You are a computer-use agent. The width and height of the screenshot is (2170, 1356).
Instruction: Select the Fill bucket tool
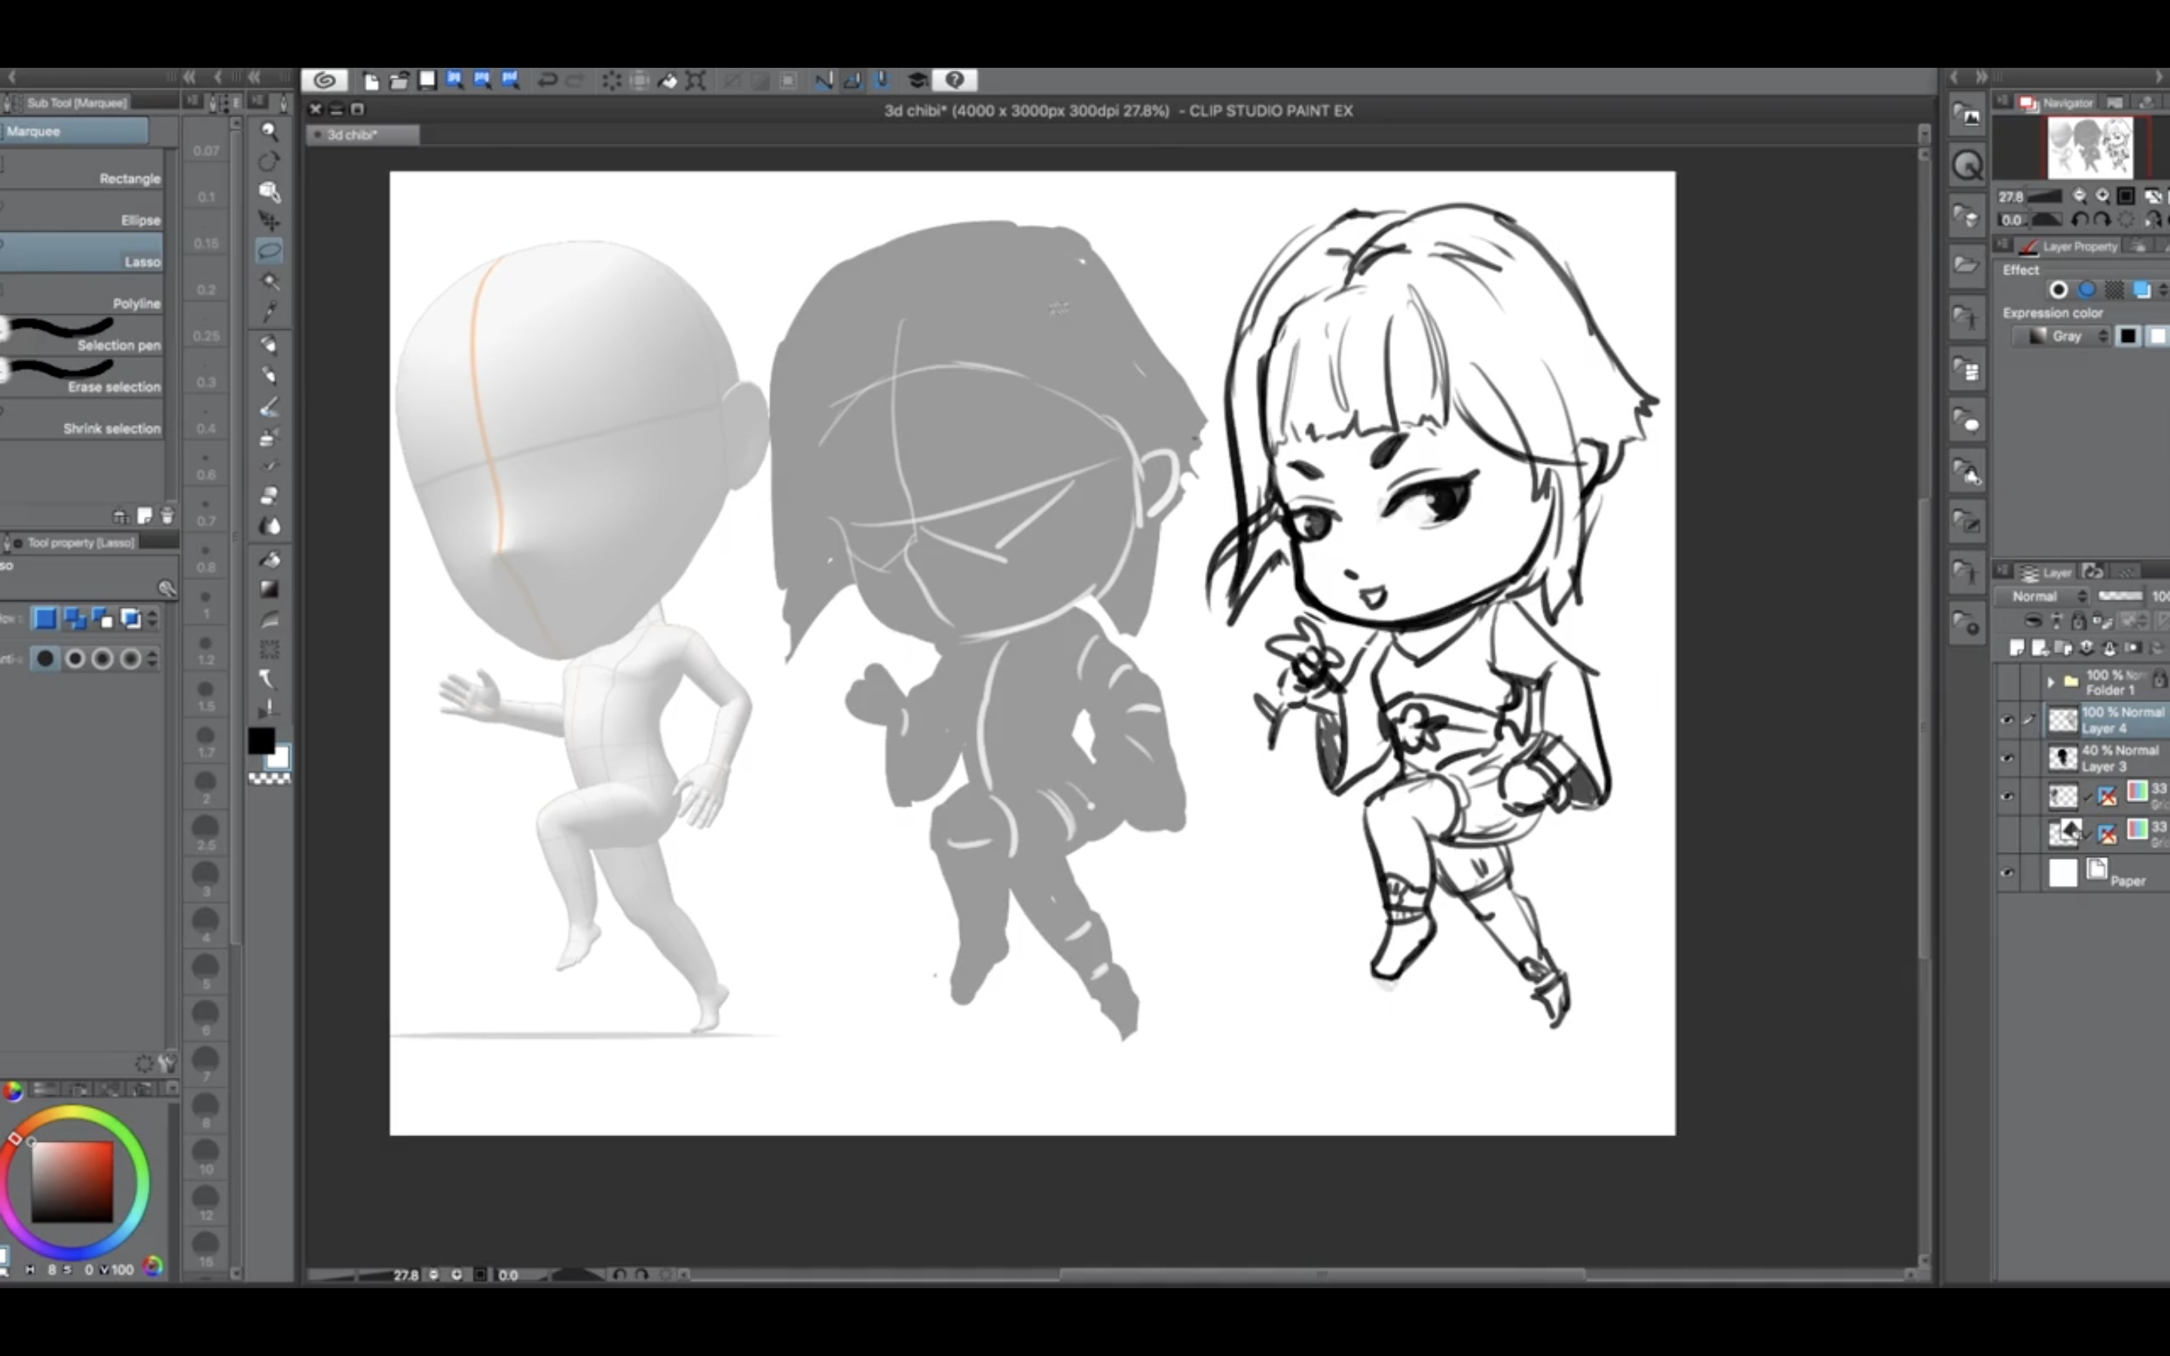click(x=269, y=559)
